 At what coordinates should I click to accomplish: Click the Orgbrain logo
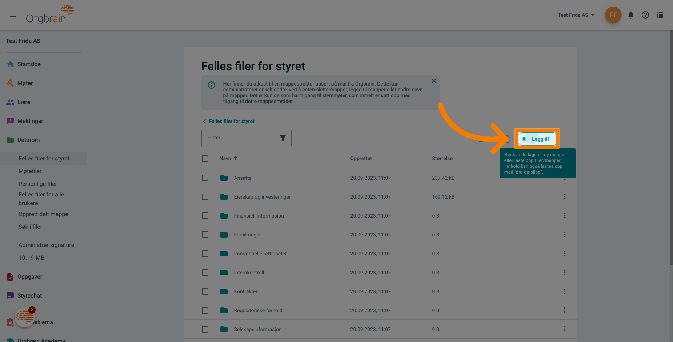point(50,15)
